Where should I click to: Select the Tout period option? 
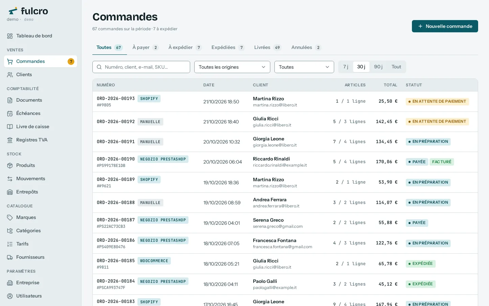[x=396, y=67]
